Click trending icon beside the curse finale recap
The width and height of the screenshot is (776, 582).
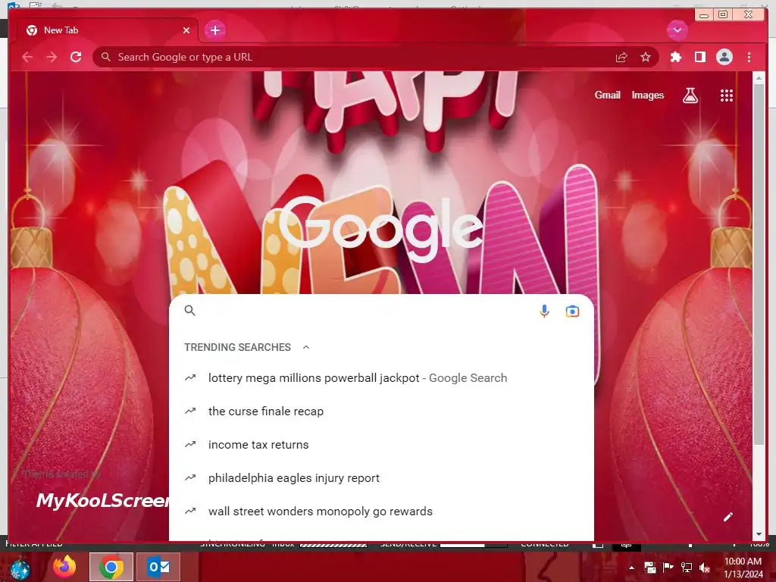(x=190, y=411)
